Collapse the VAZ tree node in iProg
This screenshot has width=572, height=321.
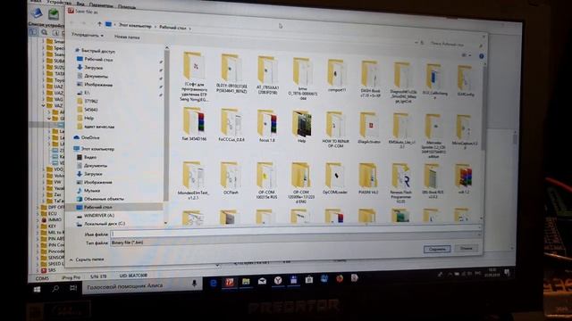pos(43,105)
